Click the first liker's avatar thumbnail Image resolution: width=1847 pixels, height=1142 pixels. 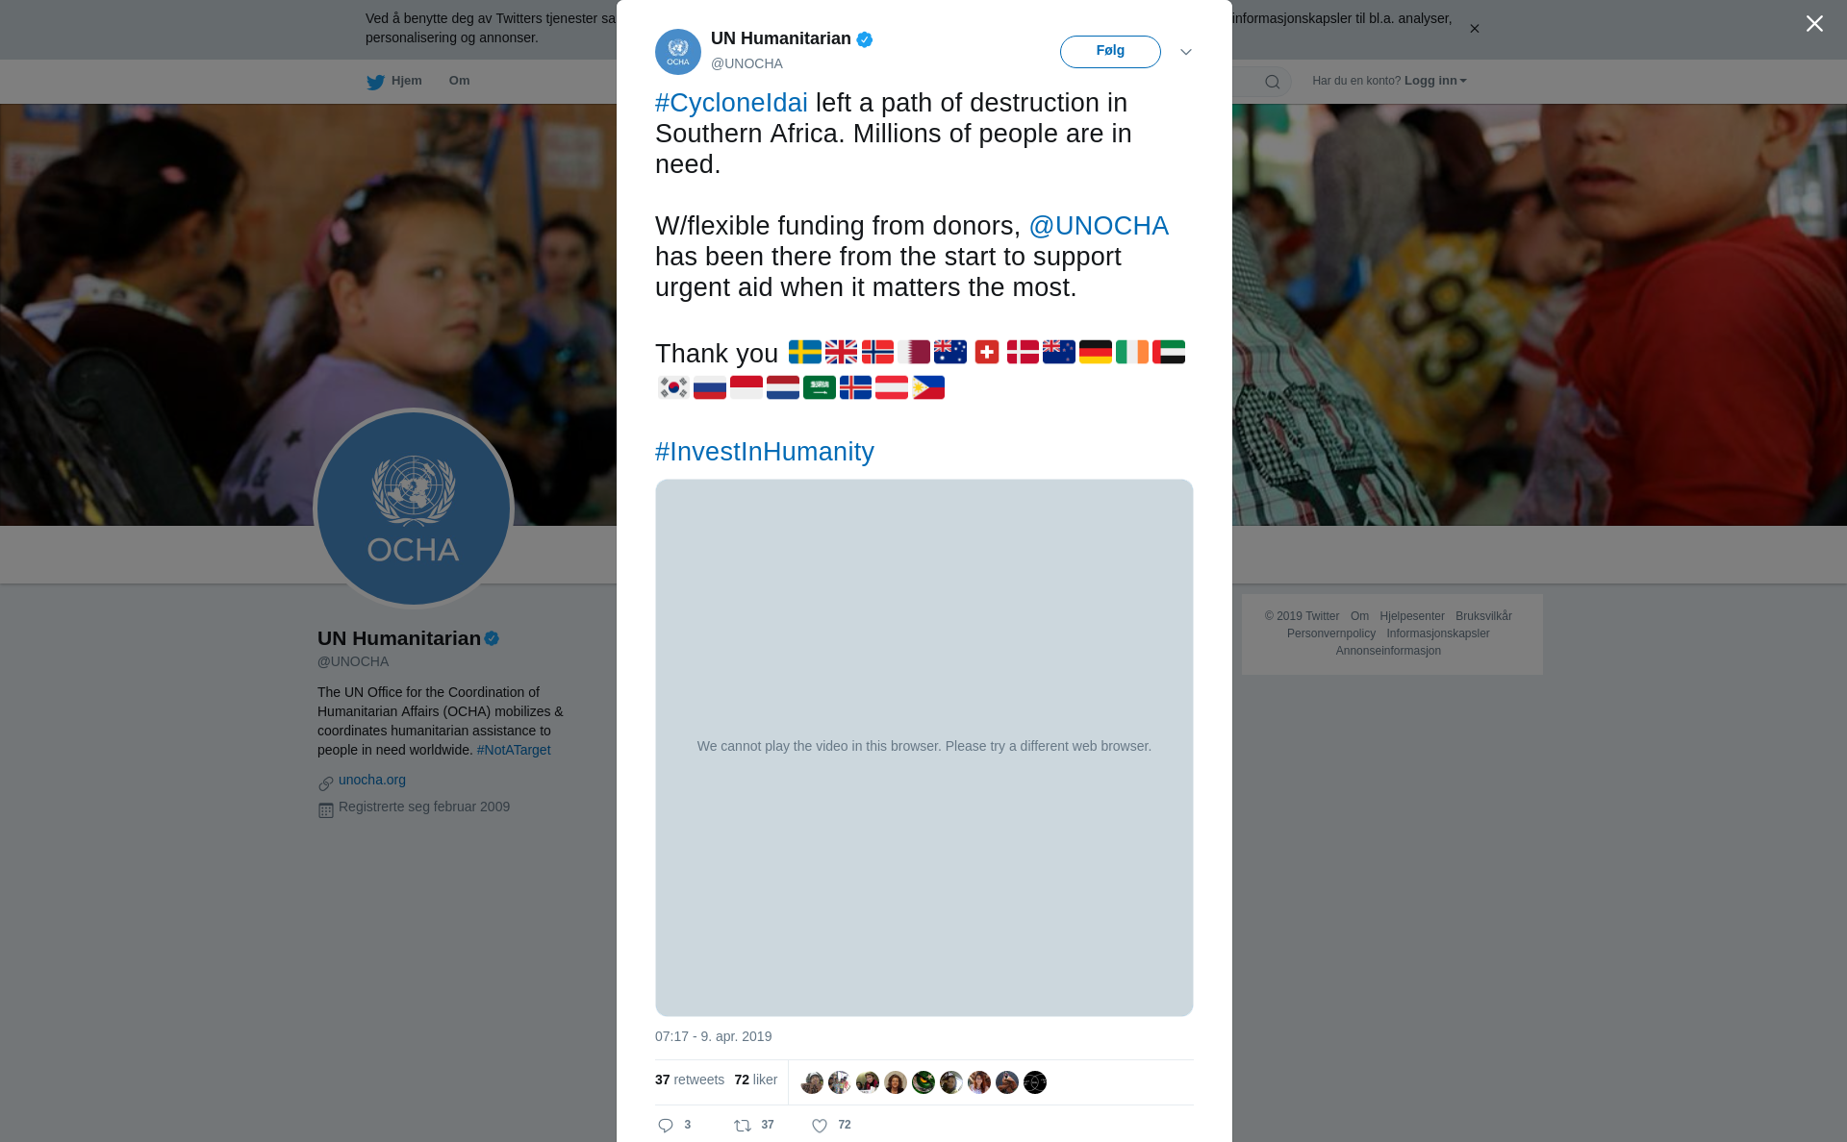click(x=812, y=1082)
